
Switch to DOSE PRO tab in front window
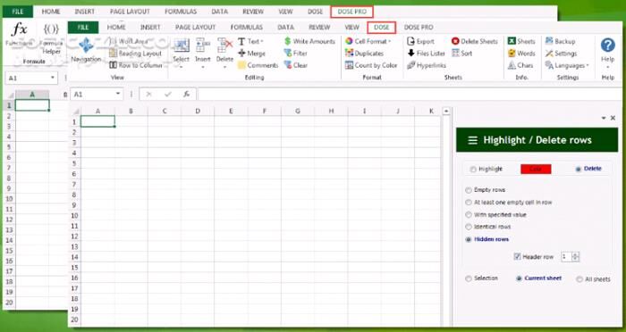pos(419,27)
